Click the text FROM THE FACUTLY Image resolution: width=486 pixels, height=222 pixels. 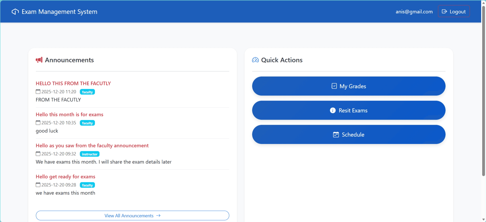click(58, 100)
